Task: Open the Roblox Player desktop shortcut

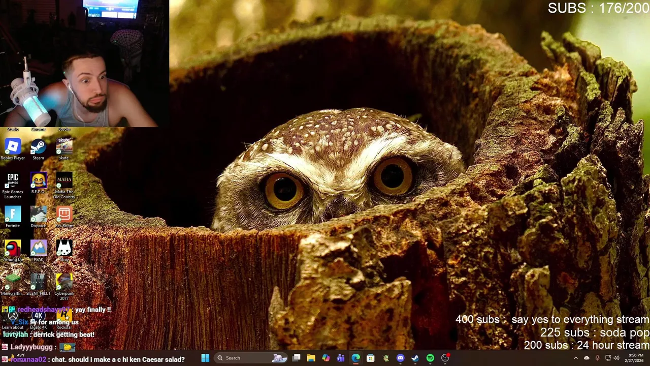Action: click(13, 149)
